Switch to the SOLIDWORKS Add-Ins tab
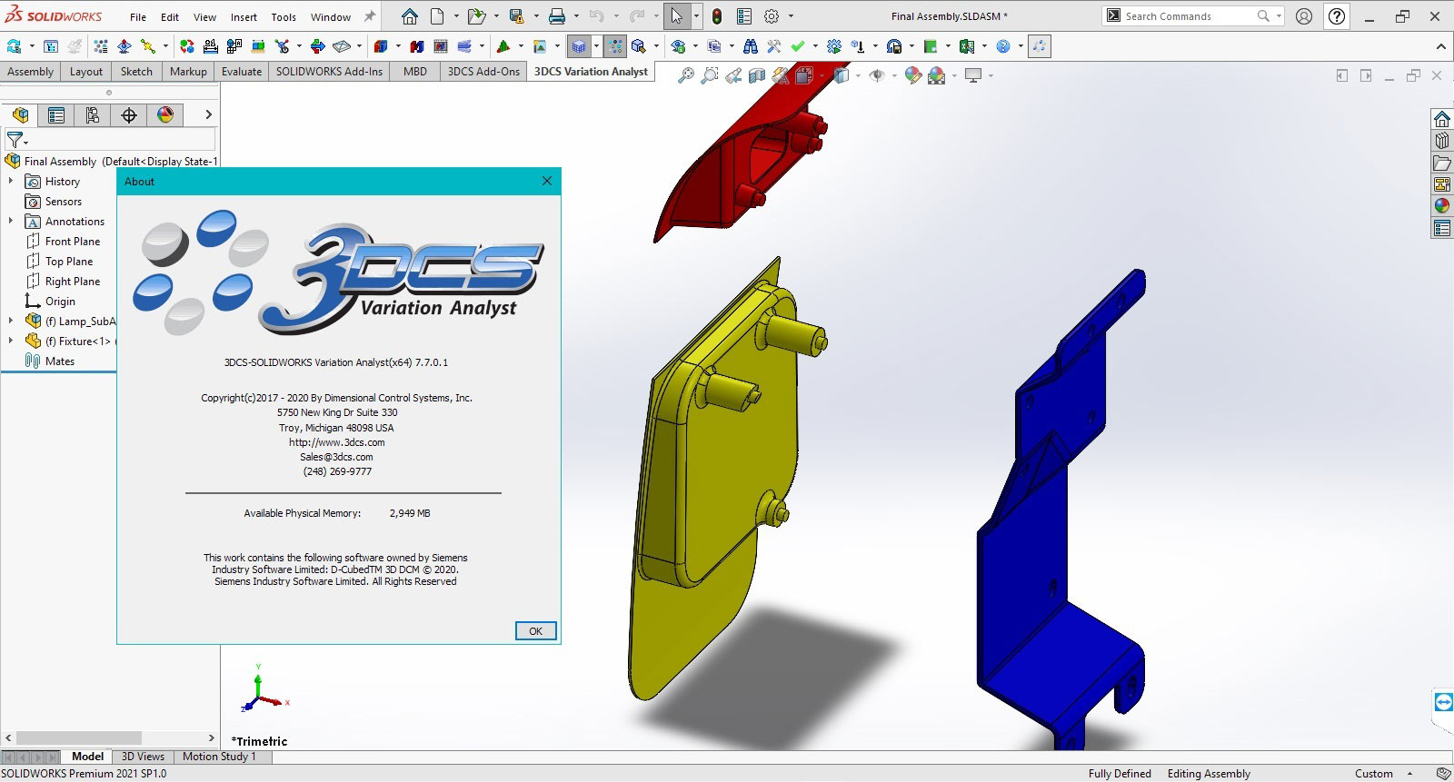This screenshot has height=782, width=1454. [329, 72]
